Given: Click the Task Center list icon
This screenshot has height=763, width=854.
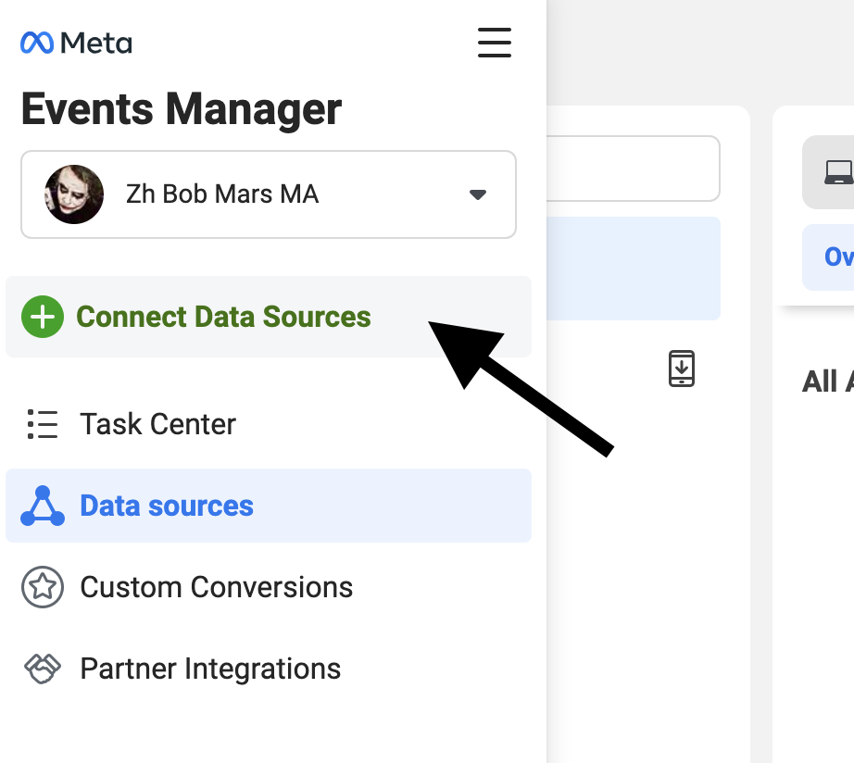Looking at the screenshot, I should coord(43,424).
